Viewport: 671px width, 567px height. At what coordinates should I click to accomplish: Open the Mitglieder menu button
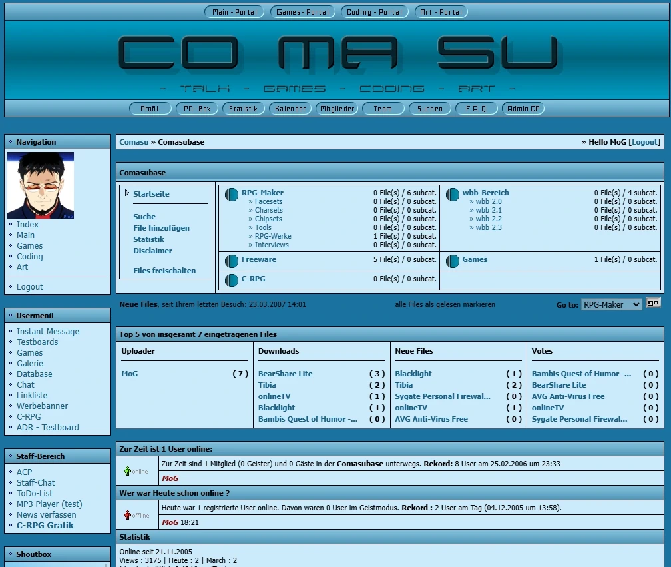pyautogui.click(x=337, y=109)
